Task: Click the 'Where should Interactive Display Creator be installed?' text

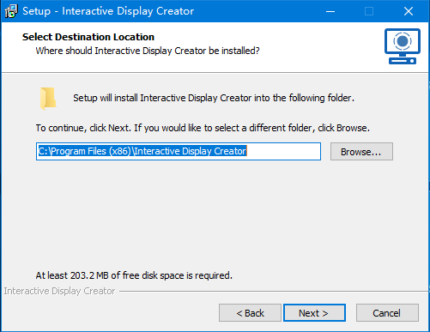Action: [148, 51]
